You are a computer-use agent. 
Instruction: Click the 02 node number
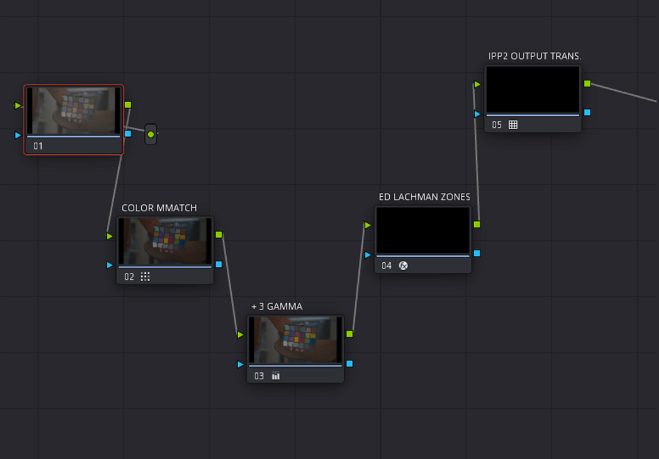tap(129, 277)
